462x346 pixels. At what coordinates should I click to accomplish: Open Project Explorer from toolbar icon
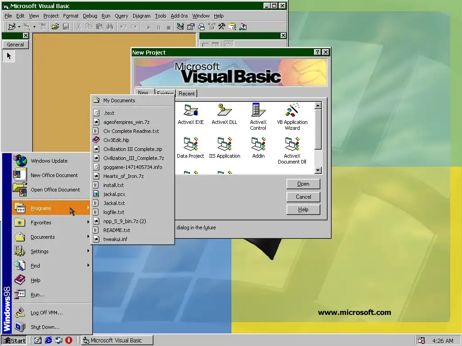pos(180,27)
